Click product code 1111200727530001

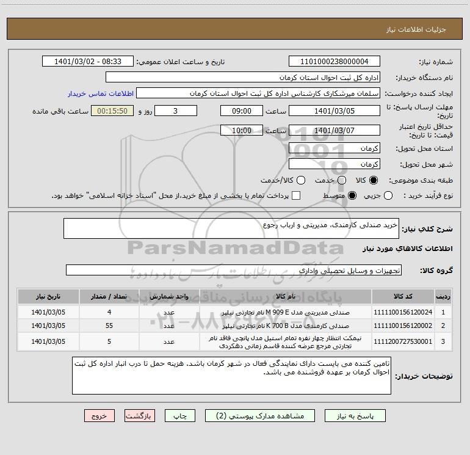pyautogui.click(x=403, y=341)
